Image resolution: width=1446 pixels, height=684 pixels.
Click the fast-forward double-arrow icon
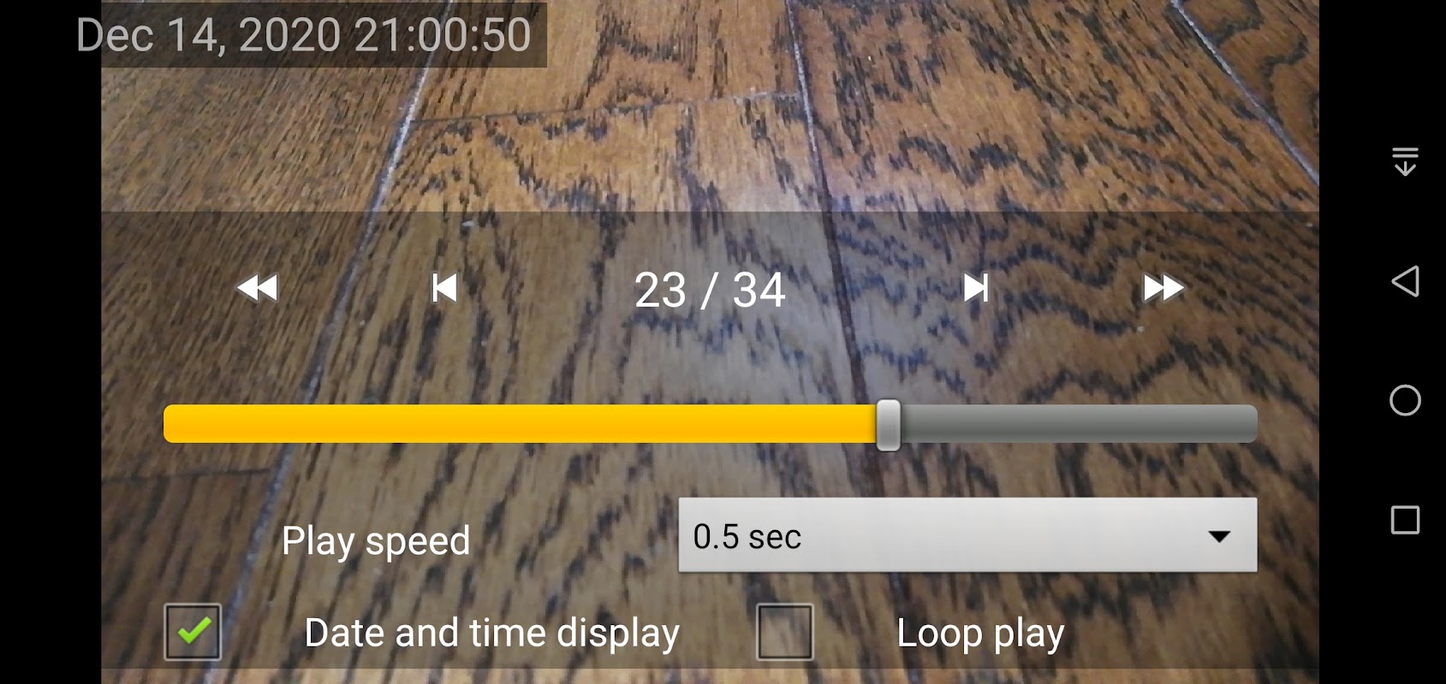click(1163, 288)
